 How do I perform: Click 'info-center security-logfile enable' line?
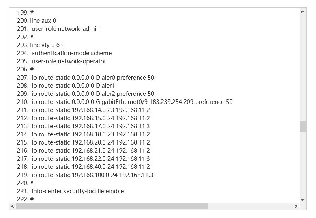pyautogui.click(x=77, y=191)
